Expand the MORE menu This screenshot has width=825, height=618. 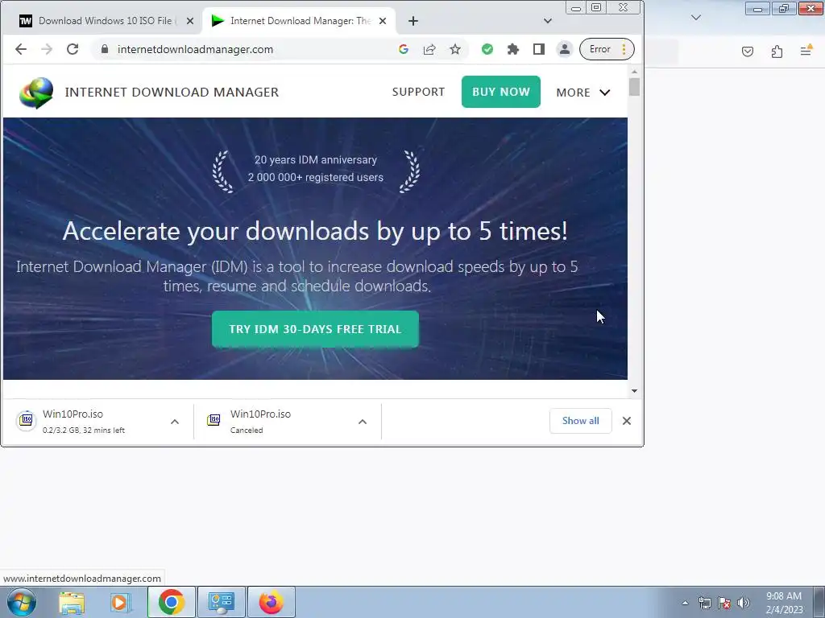[583, 93]
